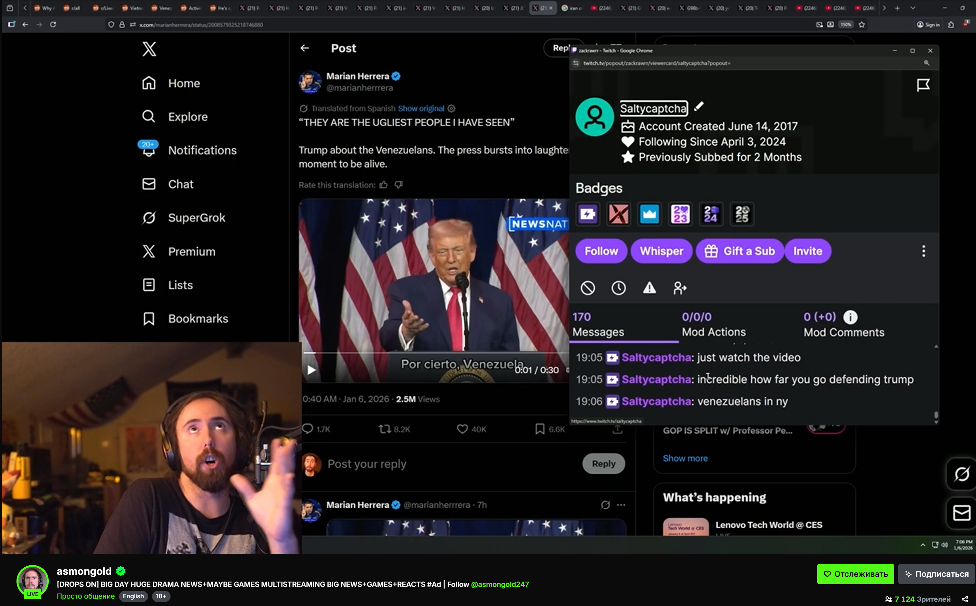This screenshot has height=606, width=976.
Task: Click the add-user role icon
Action: (680, 288)
